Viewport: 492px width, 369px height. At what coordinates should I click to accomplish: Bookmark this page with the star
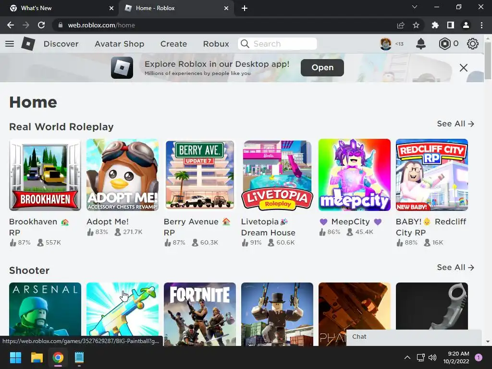click(416, 25)
